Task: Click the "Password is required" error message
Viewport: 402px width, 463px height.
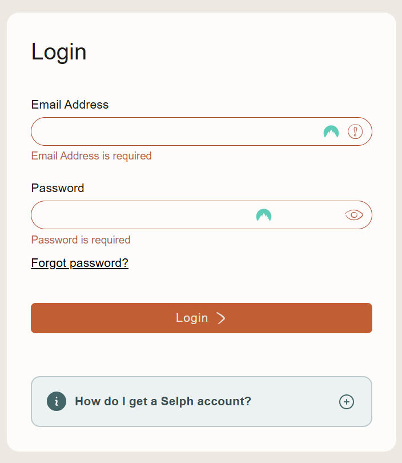Action: [x=81, y=240]
